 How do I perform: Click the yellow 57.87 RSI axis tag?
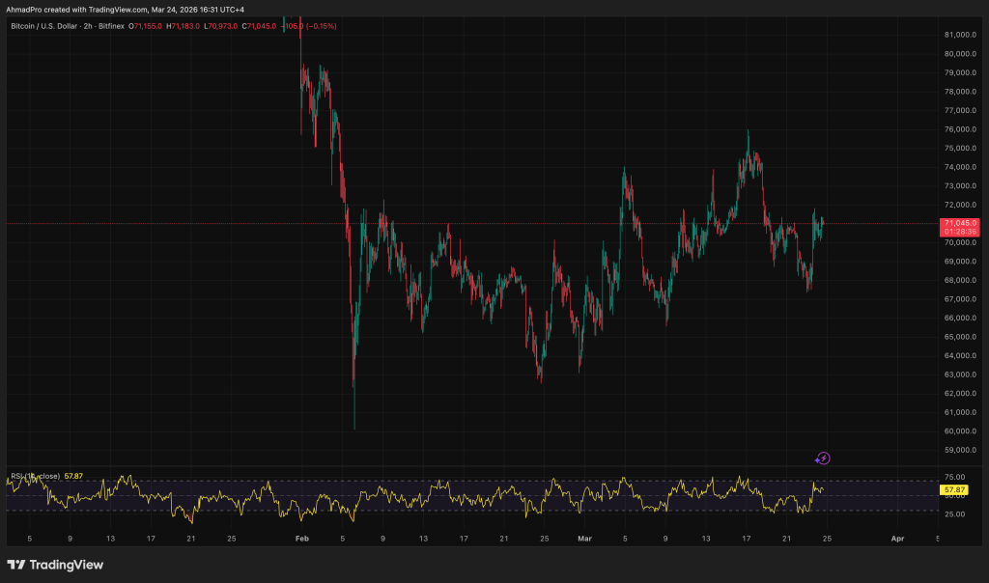(954, 490)
